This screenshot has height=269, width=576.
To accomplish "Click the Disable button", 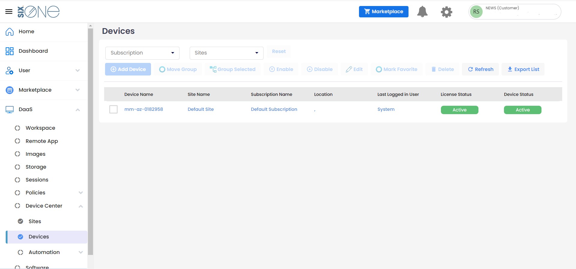I will pos(320,69).
